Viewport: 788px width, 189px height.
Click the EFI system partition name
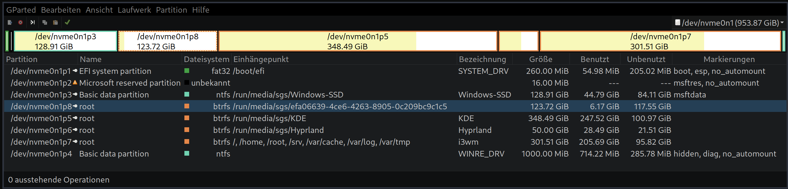[115, 71]
